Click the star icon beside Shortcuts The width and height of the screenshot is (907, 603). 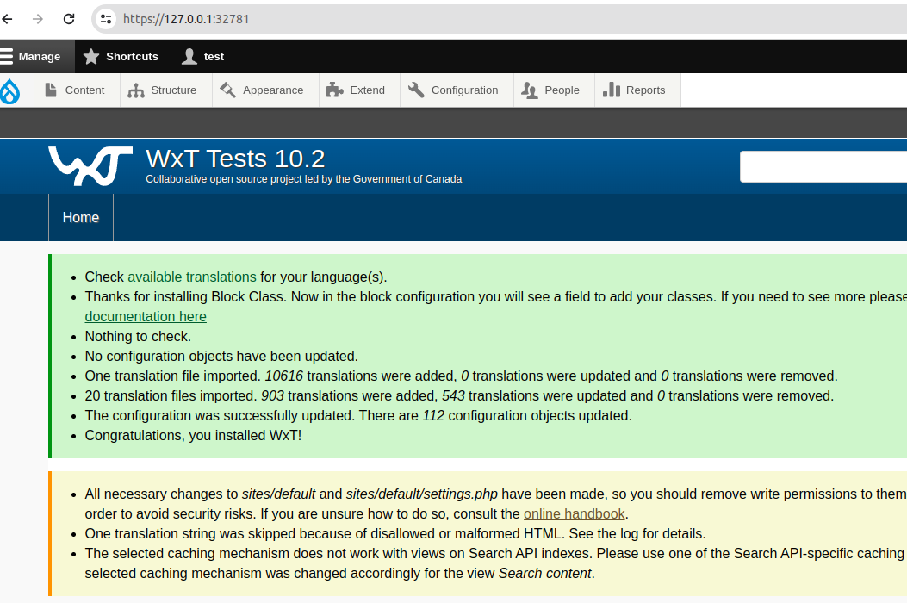90,57
